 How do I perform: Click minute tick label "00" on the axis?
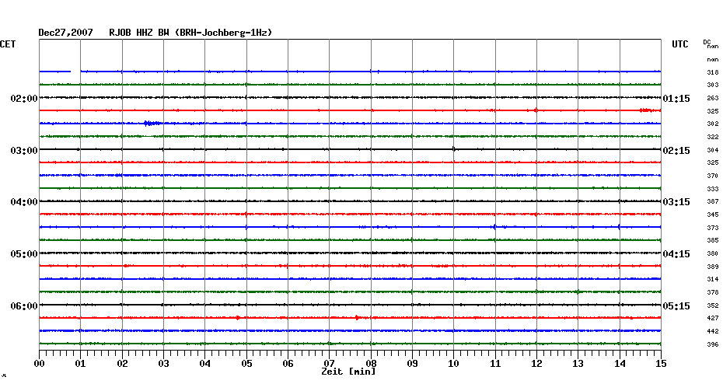click(x=39, y=364)
